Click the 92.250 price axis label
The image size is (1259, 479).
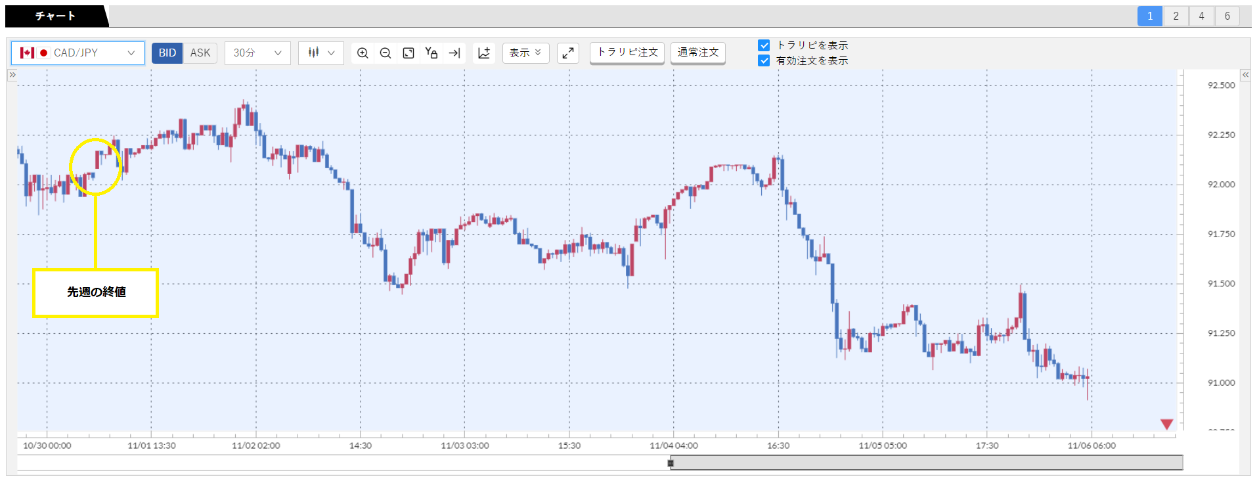coord(1221,135)
